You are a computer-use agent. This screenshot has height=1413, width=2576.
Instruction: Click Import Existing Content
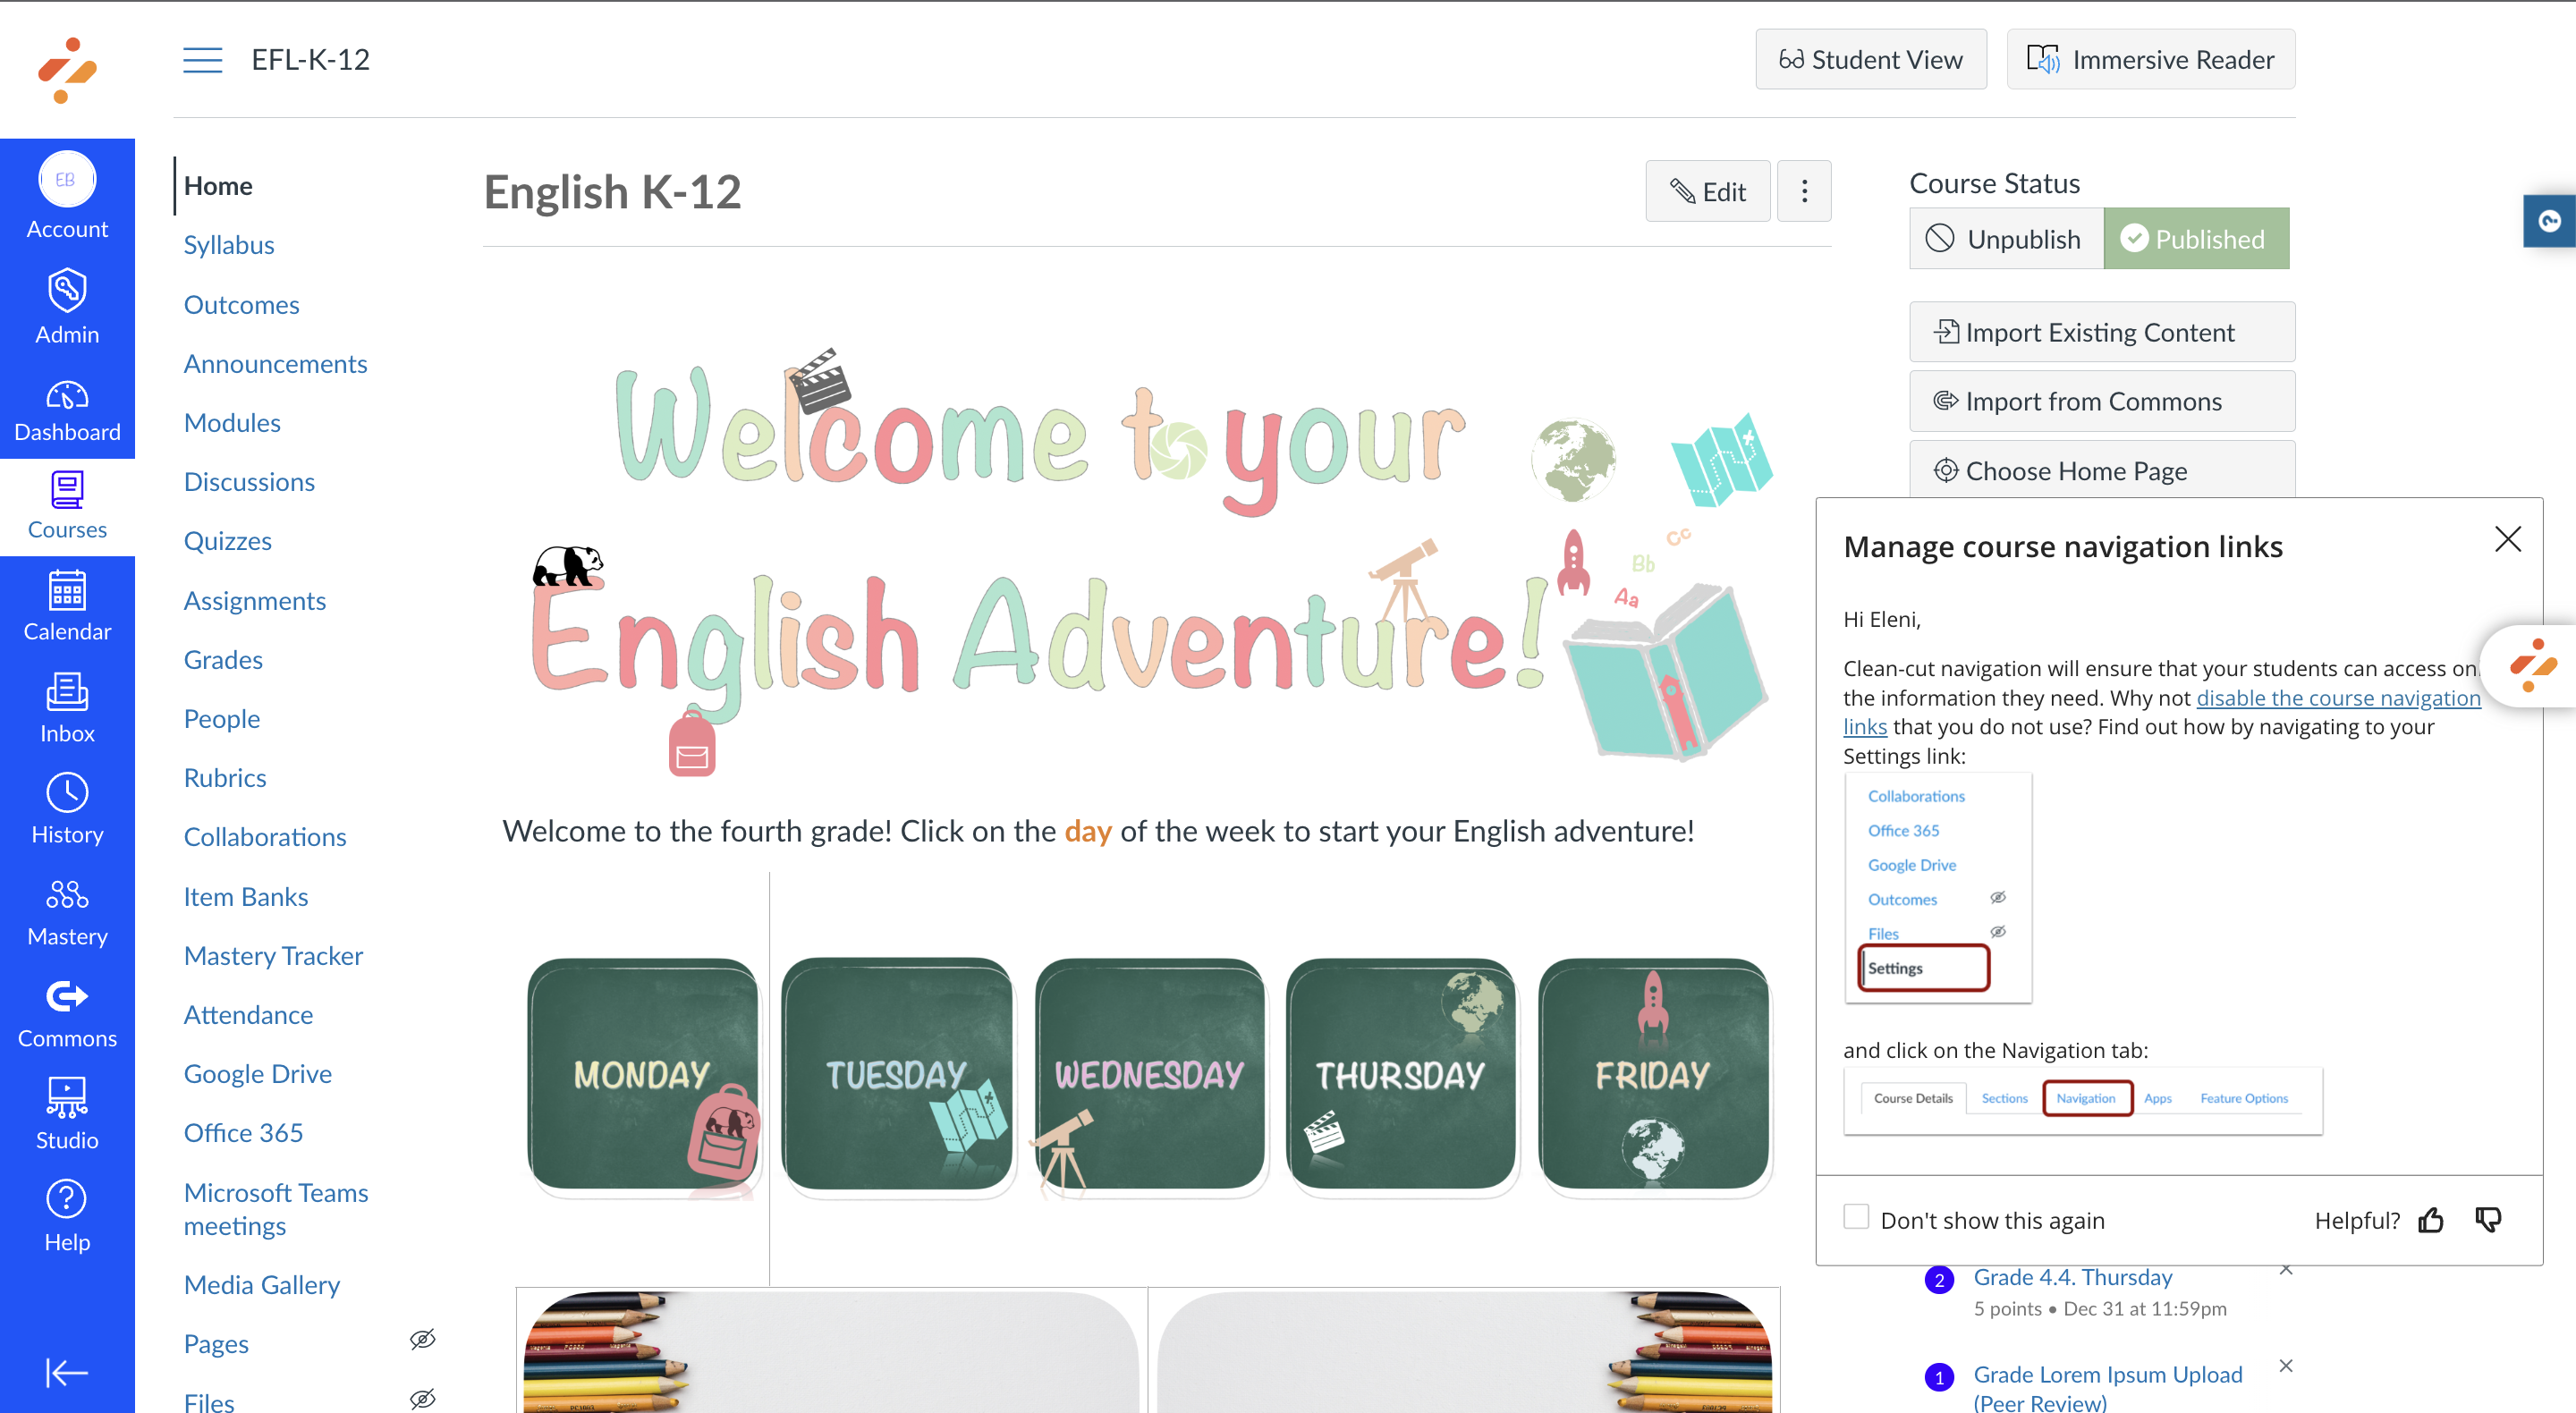[2102, 332]
